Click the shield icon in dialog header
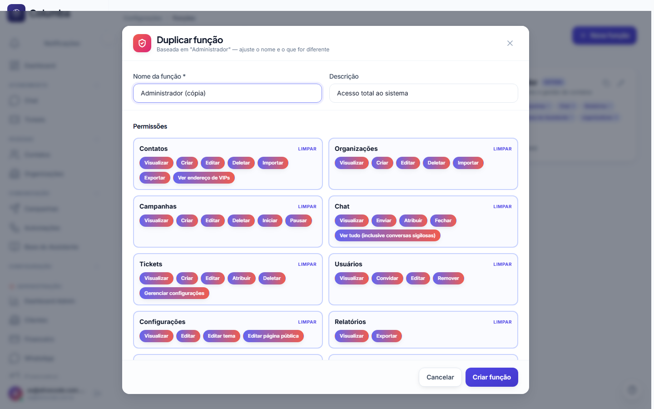 tap(142, 43)
